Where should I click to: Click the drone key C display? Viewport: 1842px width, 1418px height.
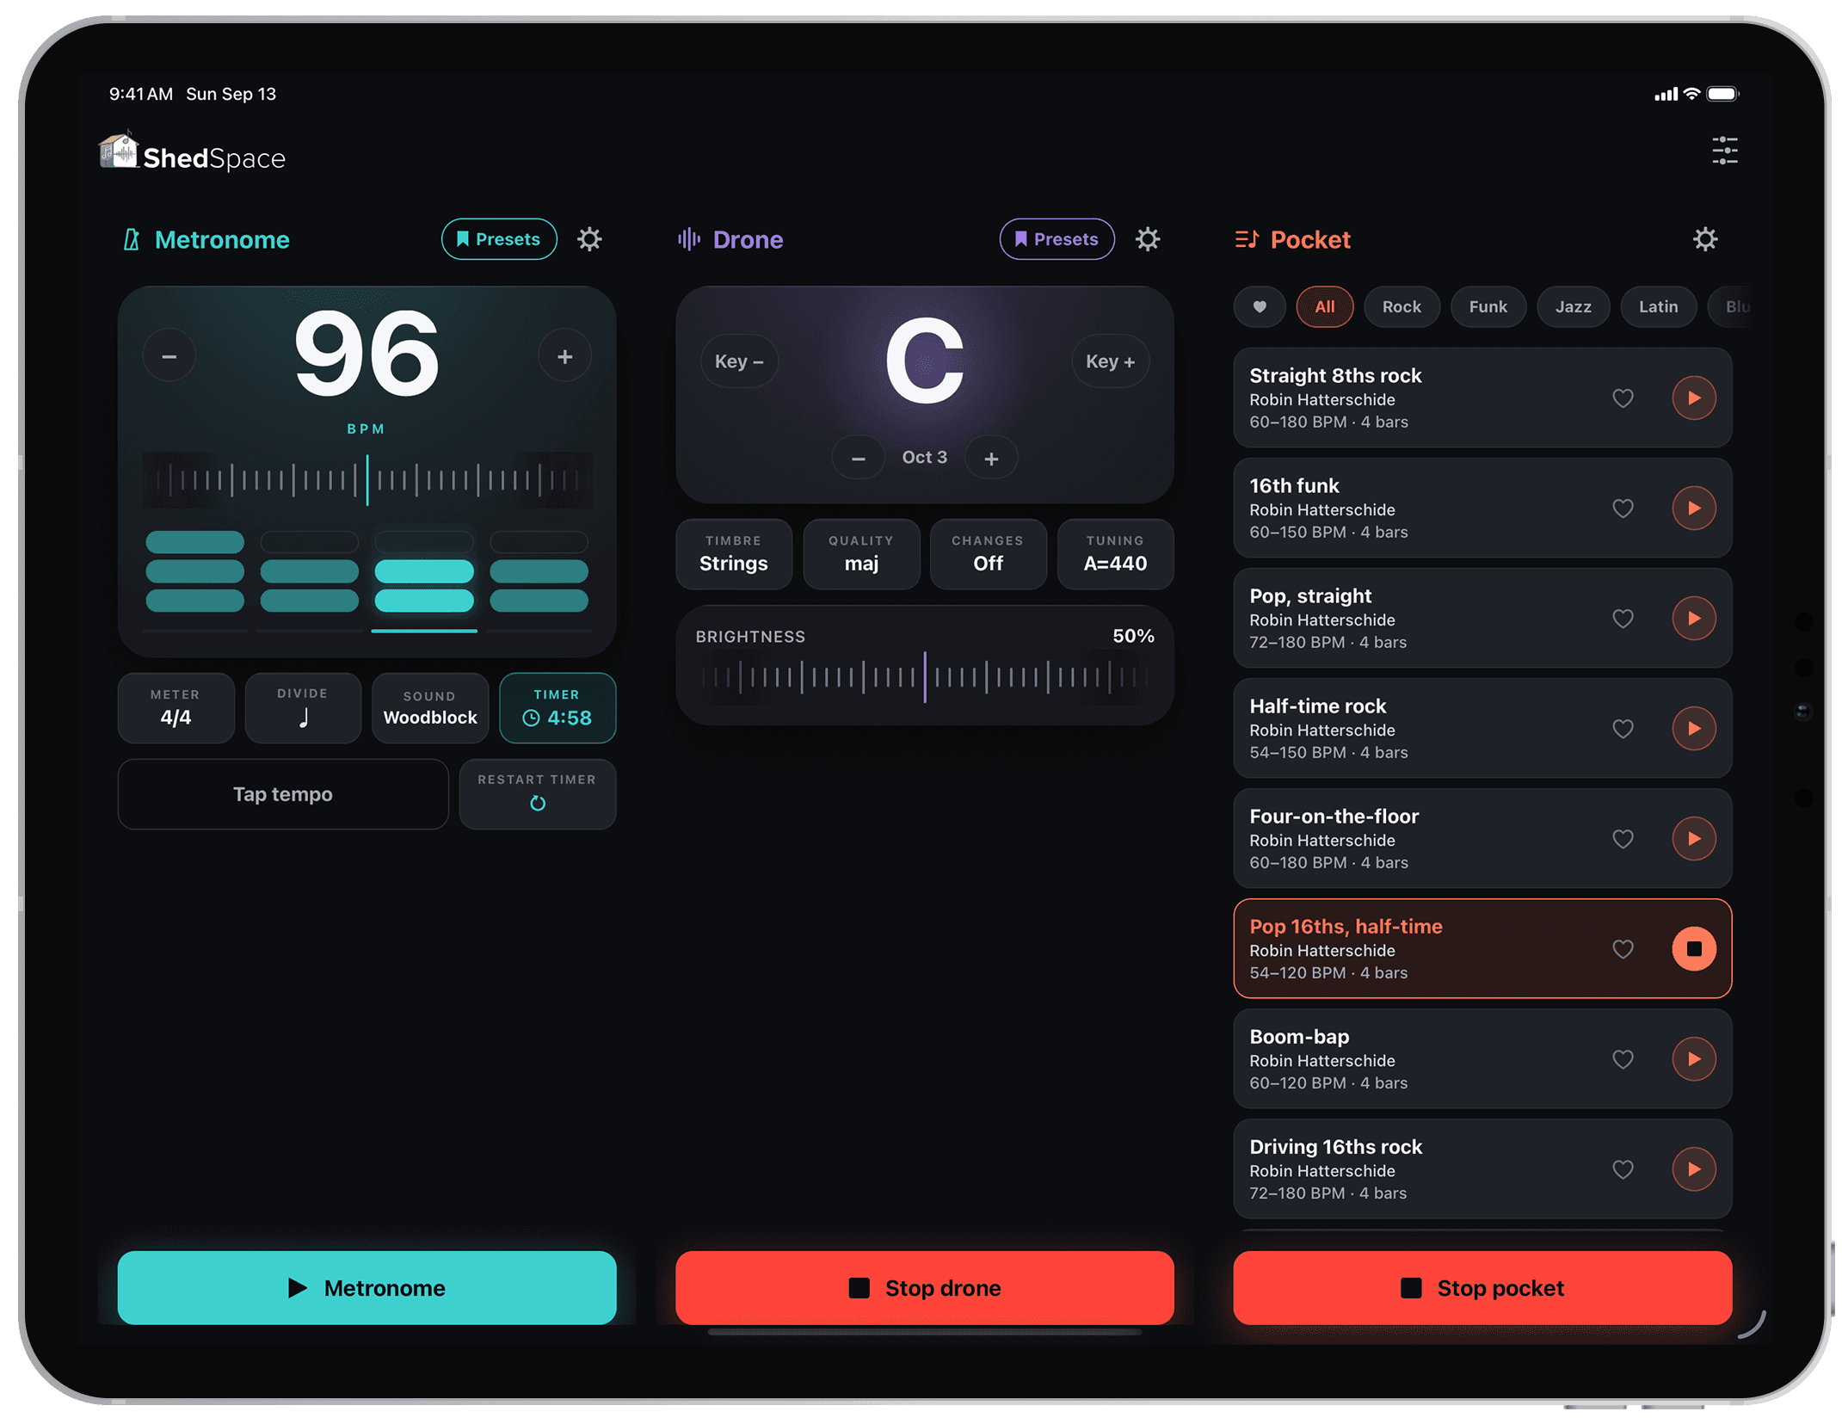(x=925, y=361)
